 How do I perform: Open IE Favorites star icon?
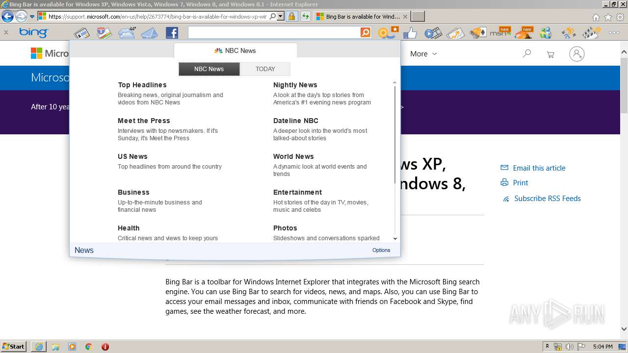click(x=608, y=17)
